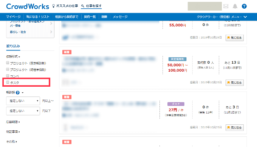Check the タスク filter checkbox
The width and height of the screenshot is (257, 147).
[8, 82]
